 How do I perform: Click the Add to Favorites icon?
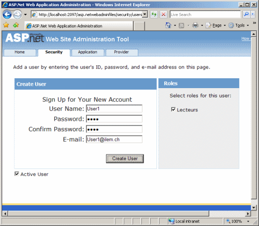(16, 25)
